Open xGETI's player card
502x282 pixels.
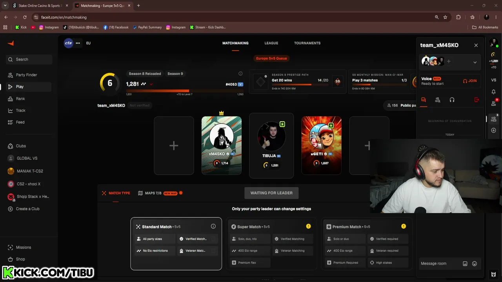pyautogui.click(x=321, y=146)
